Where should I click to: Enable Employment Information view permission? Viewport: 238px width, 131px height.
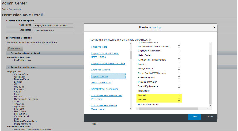[x=179, y=51]
